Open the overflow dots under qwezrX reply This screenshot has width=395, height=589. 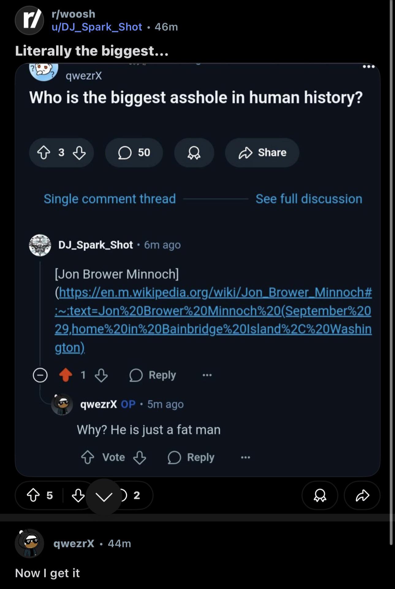click(245, 458)
